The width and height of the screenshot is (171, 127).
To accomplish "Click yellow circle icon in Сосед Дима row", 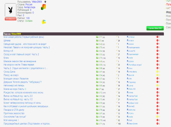I will pos(157,72).
